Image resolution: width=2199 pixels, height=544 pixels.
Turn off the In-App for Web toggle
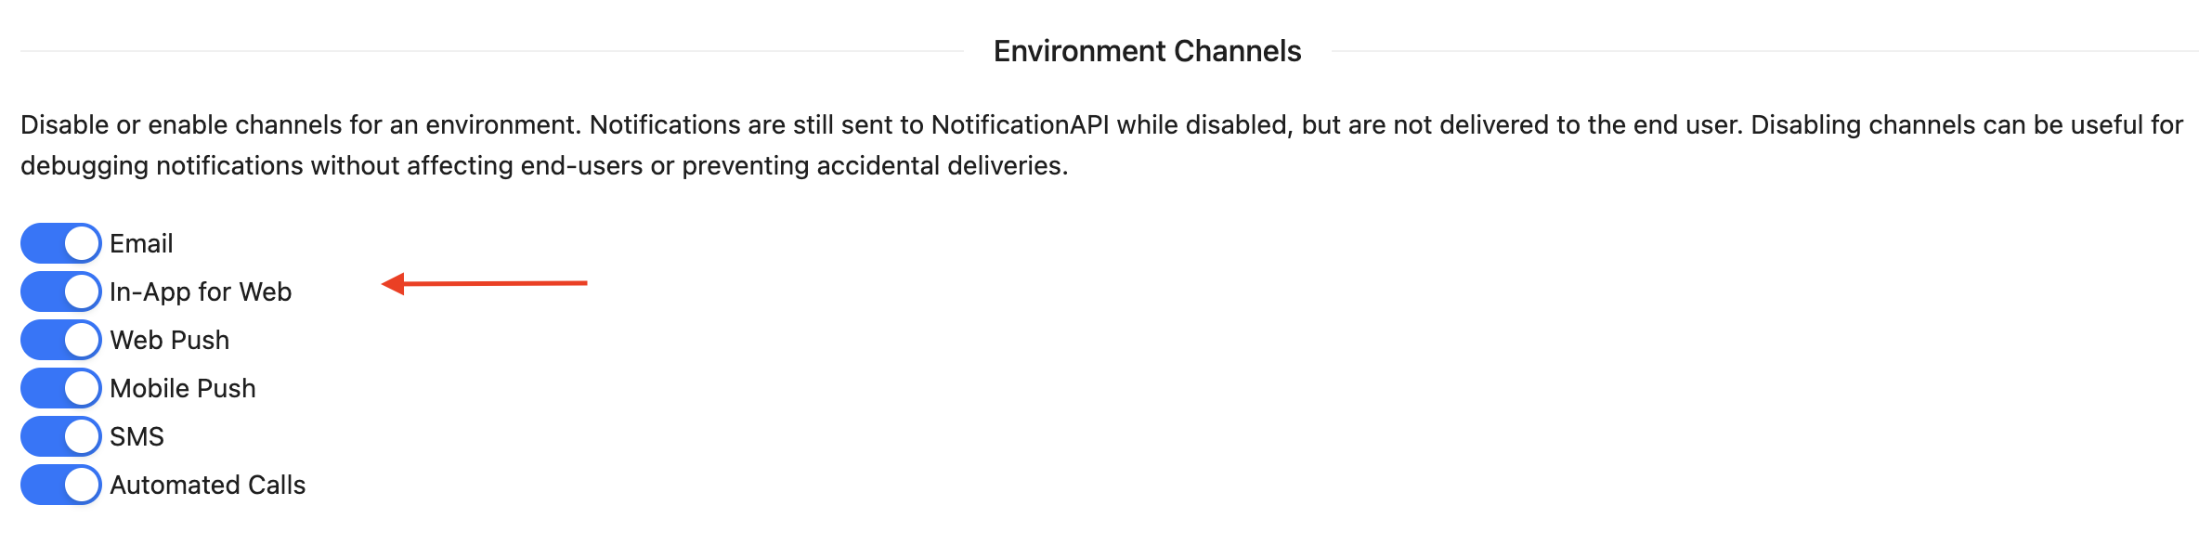click(59, 291)
